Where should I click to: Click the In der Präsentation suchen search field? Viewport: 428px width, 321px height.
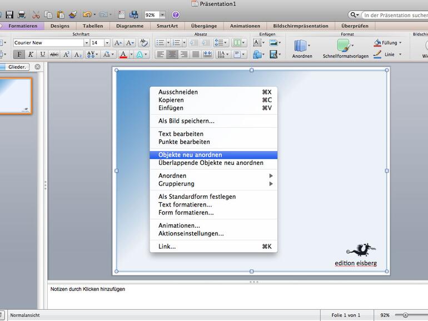click(396, 16)
